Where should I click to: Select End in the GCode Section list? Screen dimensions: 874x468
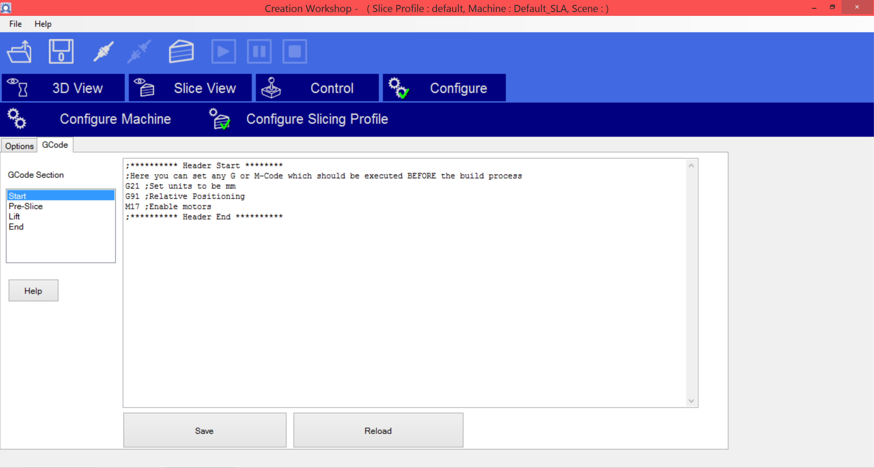(x=61, y=227)
